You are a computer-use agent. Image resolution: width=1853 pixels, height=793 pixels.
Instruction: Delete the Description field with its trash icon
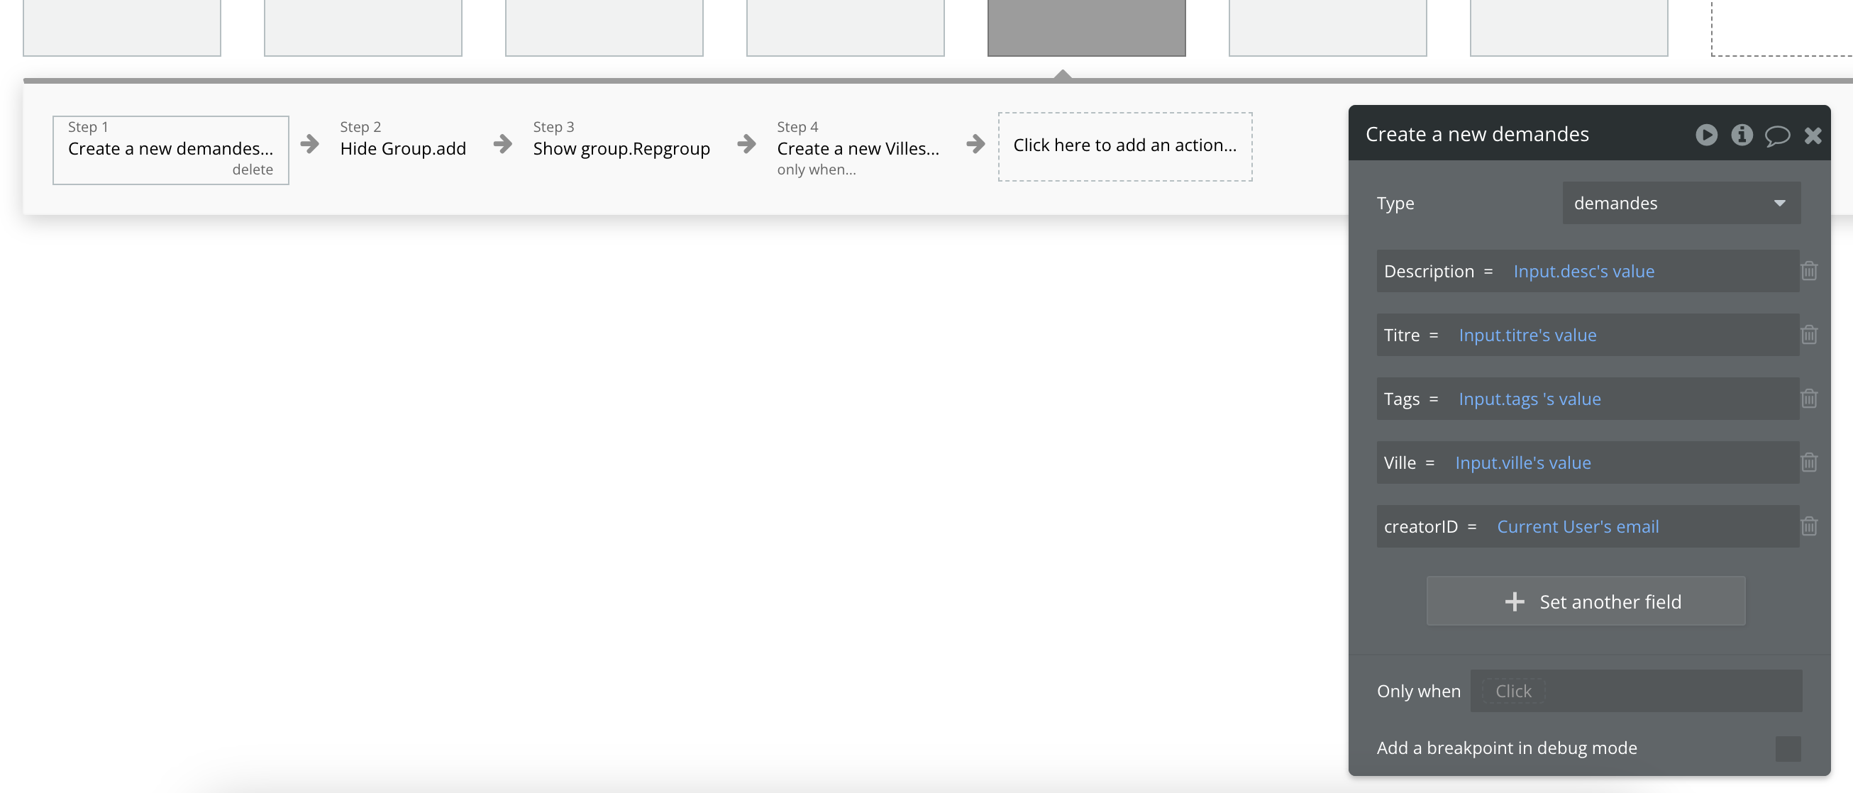click(x=1809, y=271)
